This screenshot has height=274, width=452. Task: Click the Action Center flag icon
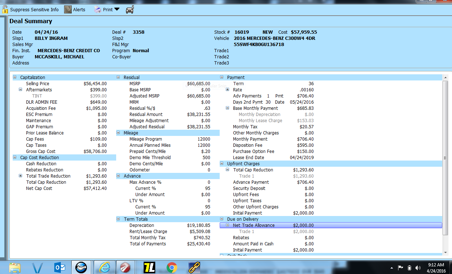tap(401, 268)
